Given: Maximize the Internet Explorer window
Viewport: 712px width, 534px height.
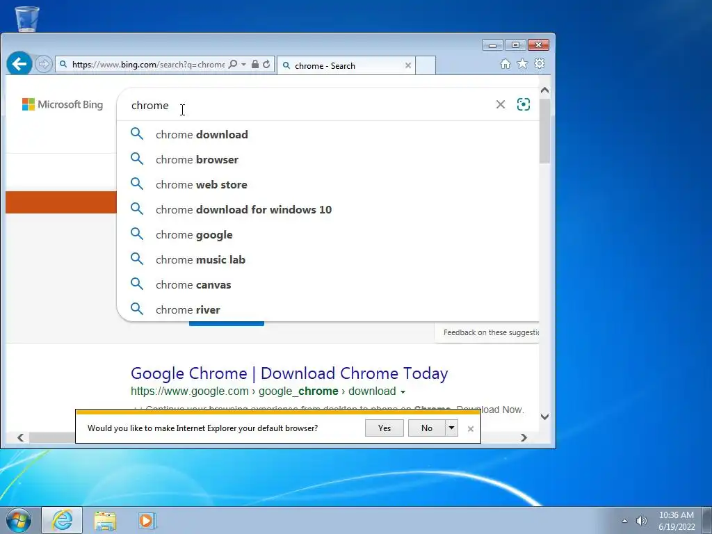Looking at the screenshot, I should click(x=515, y=45).
